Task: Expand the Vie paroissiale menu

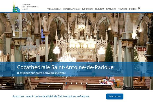Action: pyautogui.click(x=54, y=9)
